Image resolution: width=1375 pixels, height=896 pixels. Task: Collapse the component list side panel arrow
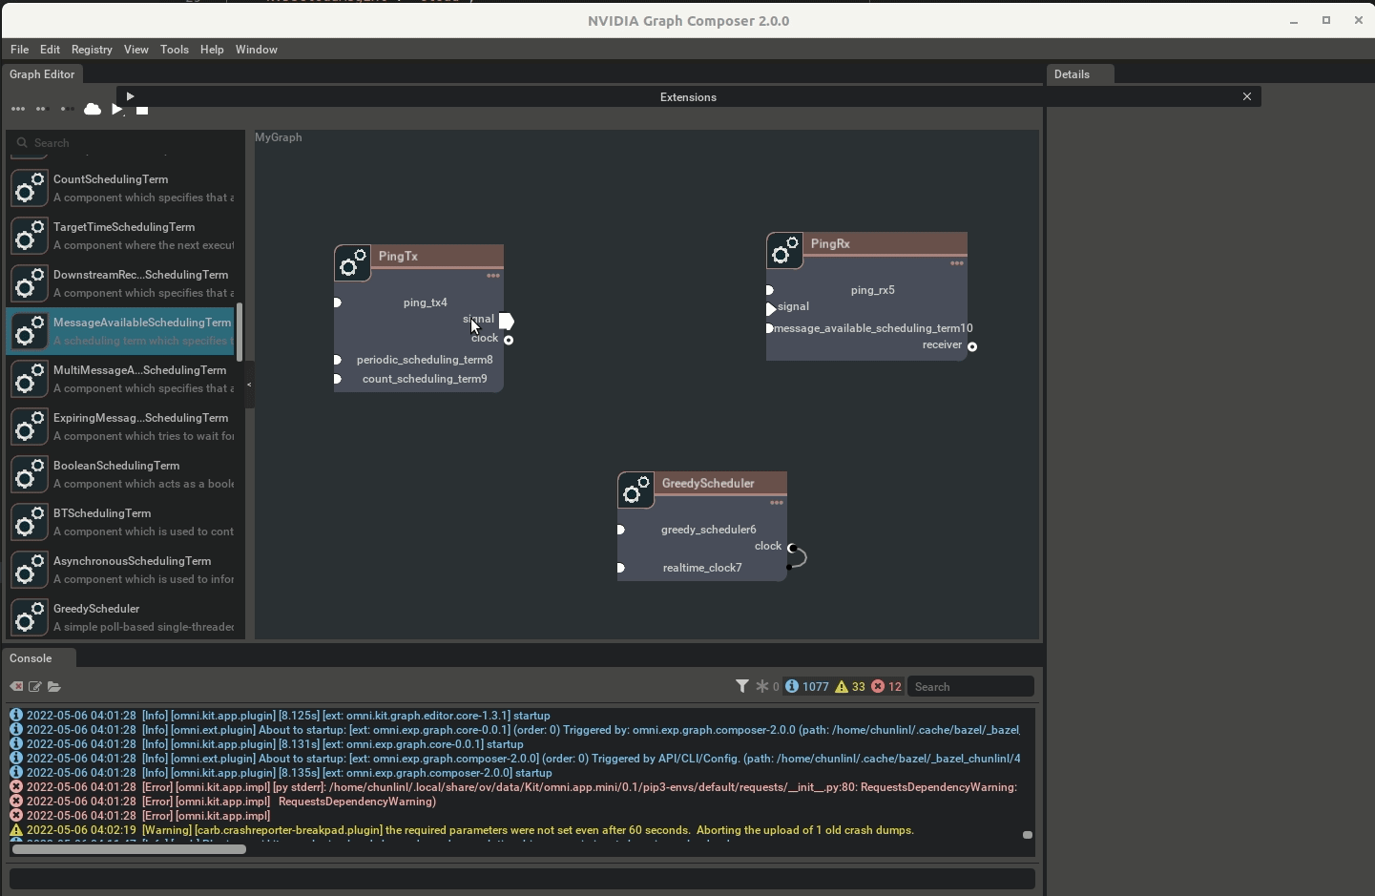coord(249,385)
